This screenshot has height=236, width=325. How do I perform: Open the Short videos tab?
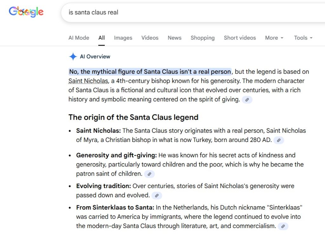point(240,38)
